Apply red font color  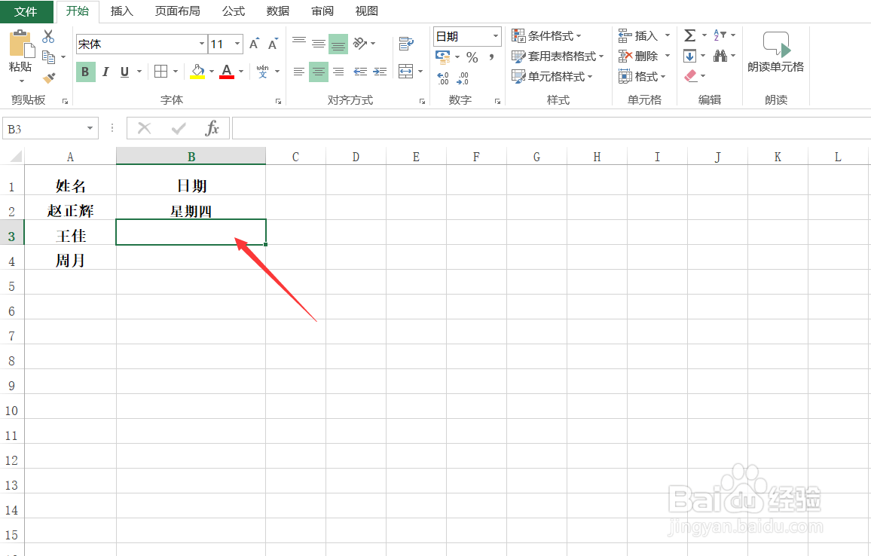click(227, 71)
